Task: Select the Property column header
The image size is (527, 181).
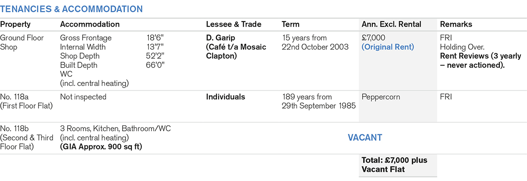Action: [x=15, y=25]
